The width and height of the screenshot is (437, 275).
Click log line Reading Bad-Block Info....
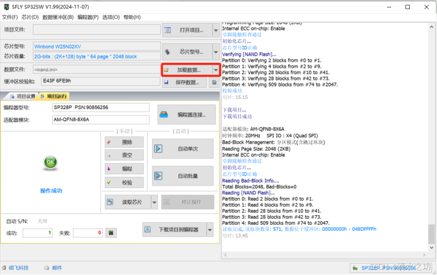[250, 180]
